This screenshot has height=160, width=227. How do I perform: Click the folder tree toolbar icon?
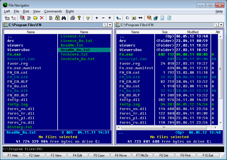pyautogui.click(x=134, y=18)
